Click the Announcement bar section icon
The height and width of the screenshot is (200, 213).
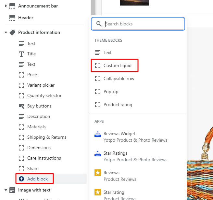click(x=12, y=6)
